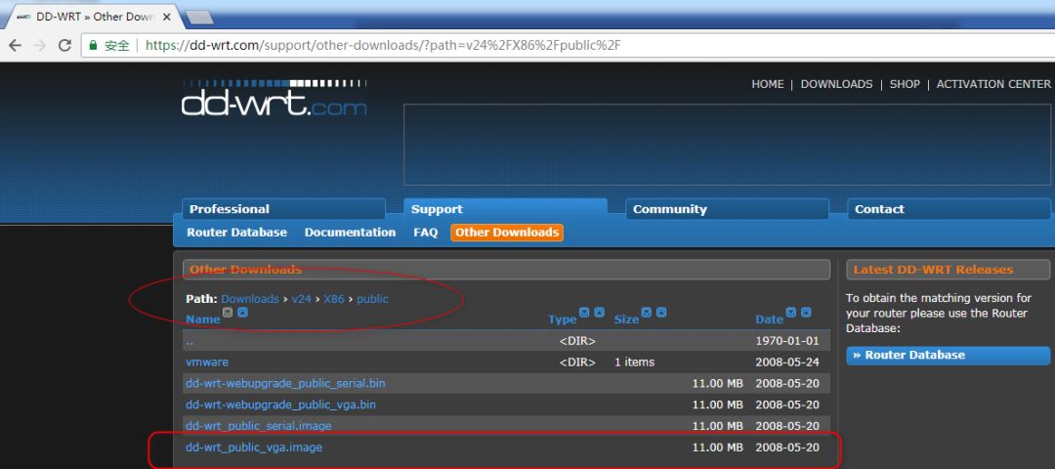The height and width of the screenshot is (469, 1055).
Task: Go back with browser back arrow
Action: (15, 45)
